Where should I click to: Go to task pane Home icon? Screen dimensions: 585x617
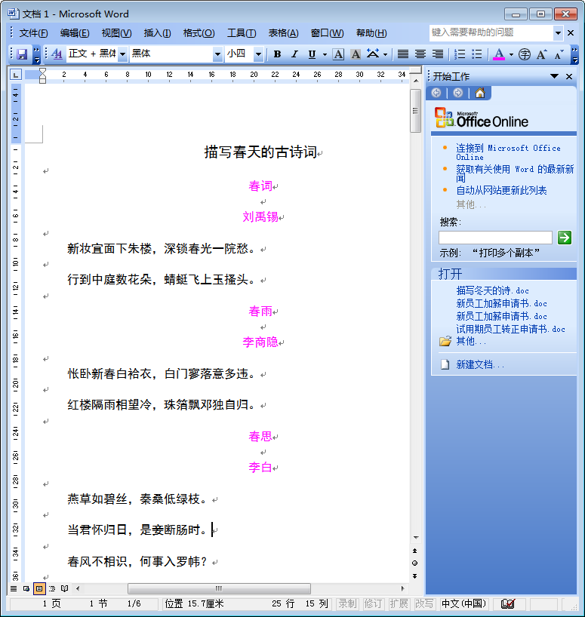click(x=480, y=93)
